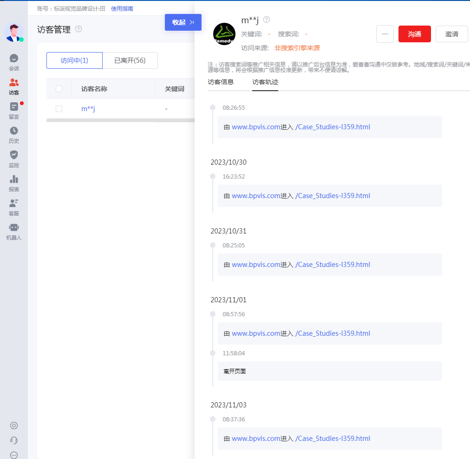The height and width of the screenshot is (459, 470).
Task: Open Case_Studies link in 16:23:52 entry
Action: [333, 196]
